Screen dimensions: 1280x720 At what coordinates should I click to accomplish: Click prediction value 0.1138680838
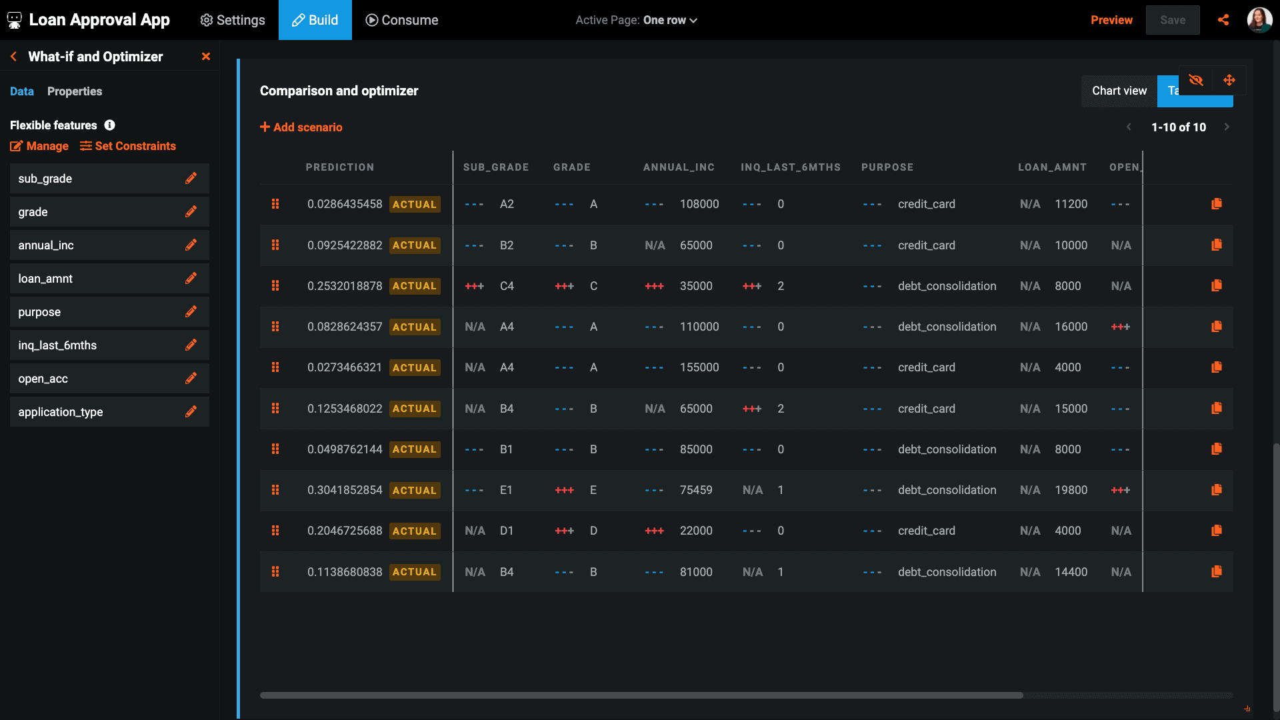pyautogui.click(x=345, y=571)
